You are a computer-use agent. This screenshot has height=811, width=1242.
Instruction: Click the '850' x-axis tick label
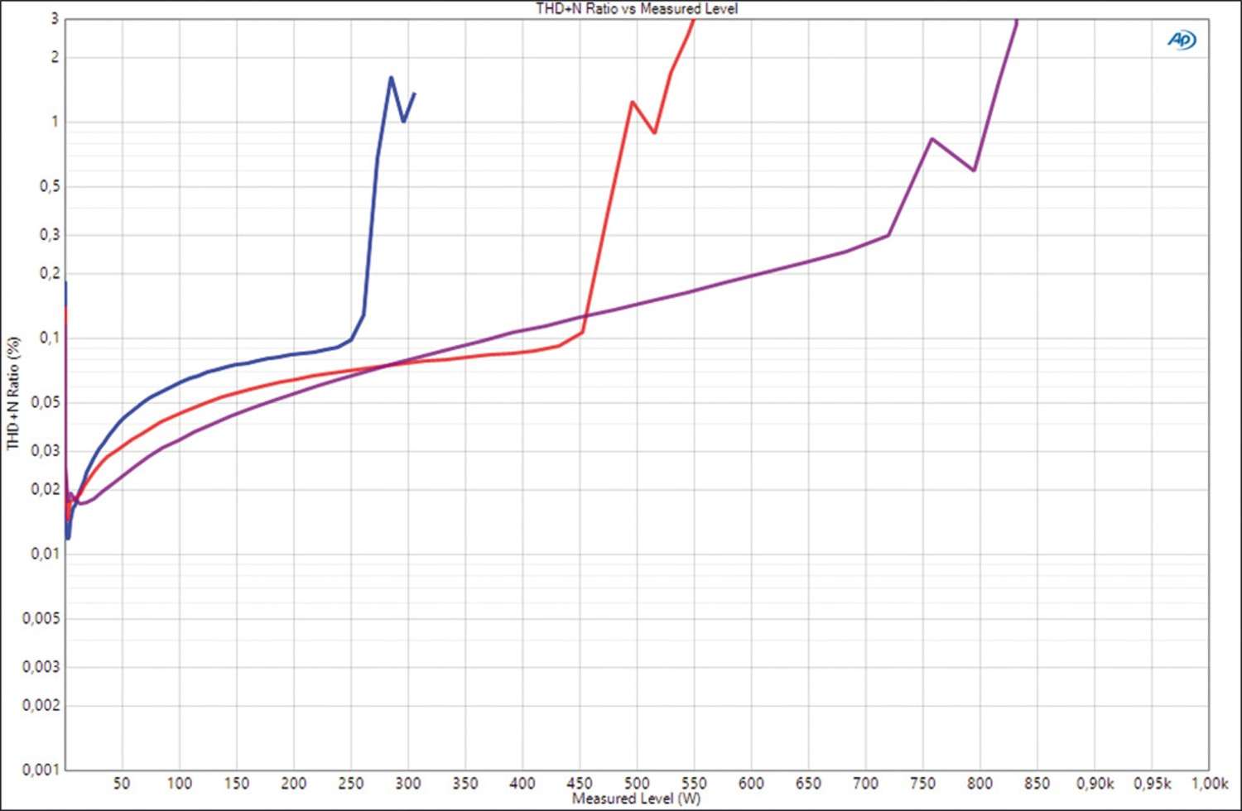point(1037,783)
